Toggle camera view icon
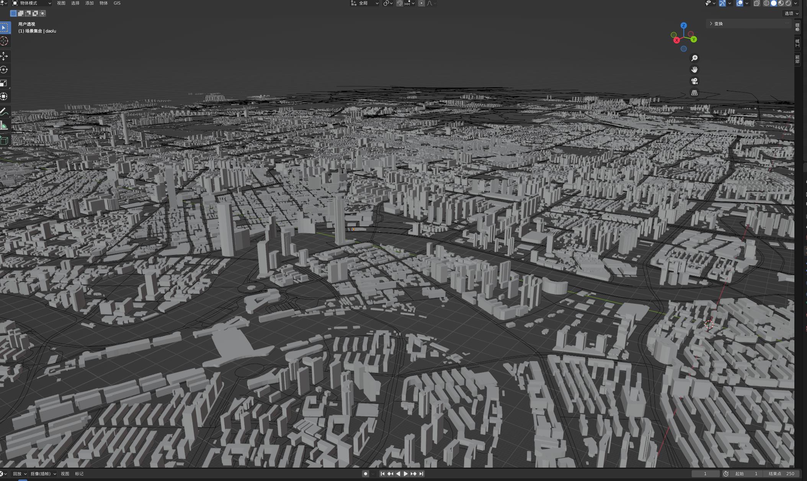This screenshot has width=807, height=481. pos(694,81)
